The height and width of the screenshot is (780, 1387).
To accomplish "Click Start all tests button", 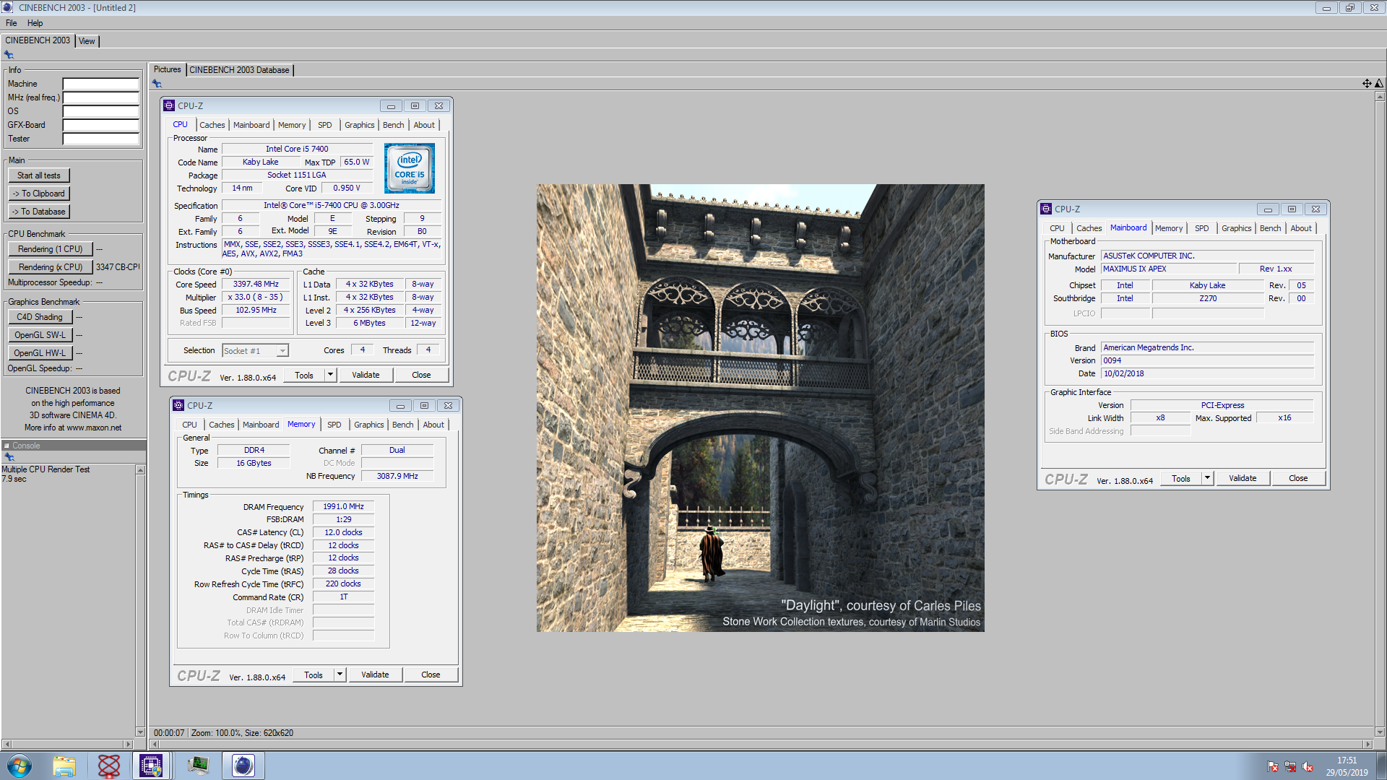I will click(39, 175).
